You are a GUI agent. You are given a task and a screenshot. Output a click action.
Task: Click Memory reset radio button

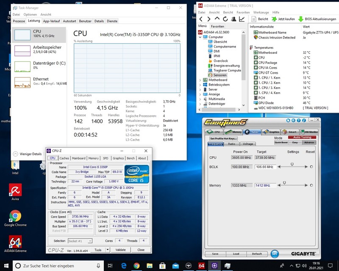point(311,185)
